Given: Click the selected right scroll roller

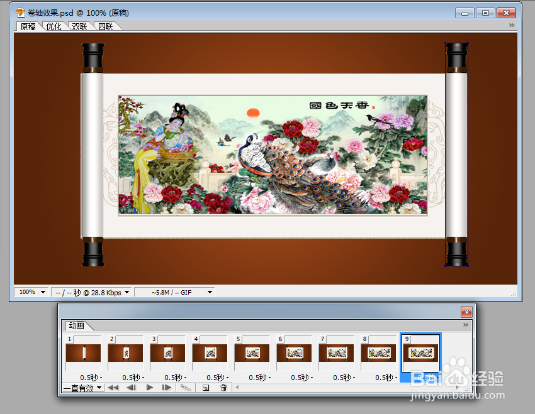Looking at the screenshot, I should tap(456, 155).
